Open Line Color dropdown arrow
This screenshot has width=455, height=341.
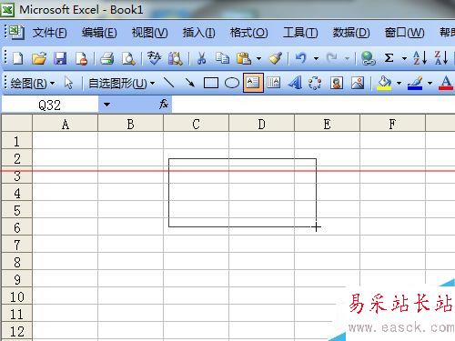pos(430,83)
